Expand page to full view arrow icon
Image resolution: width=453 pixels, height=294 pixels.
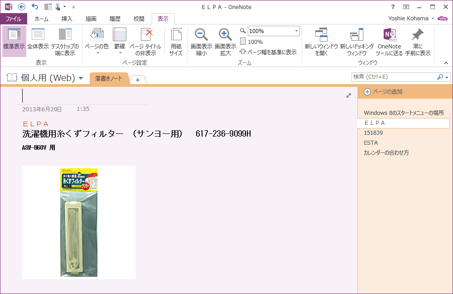[349, 95]
